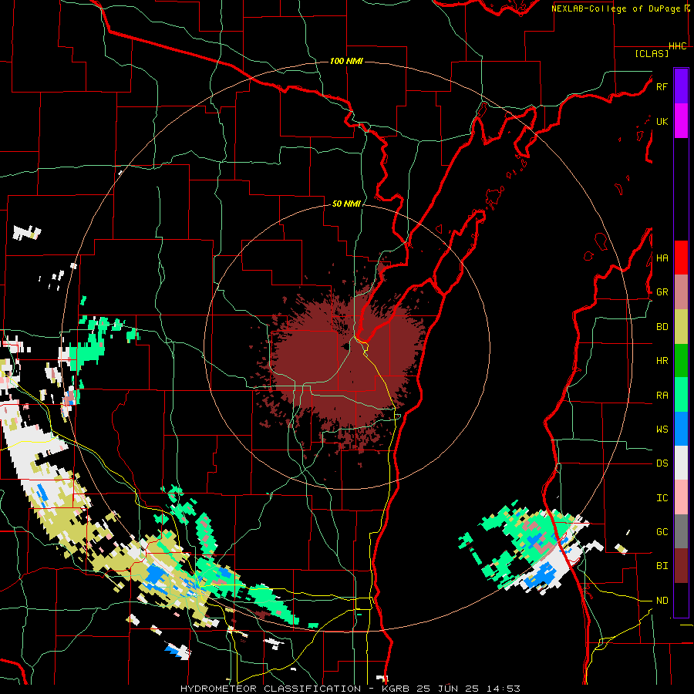Click the HR legend label text
Screen dimensions: 694x694
(x=662, y=361)
